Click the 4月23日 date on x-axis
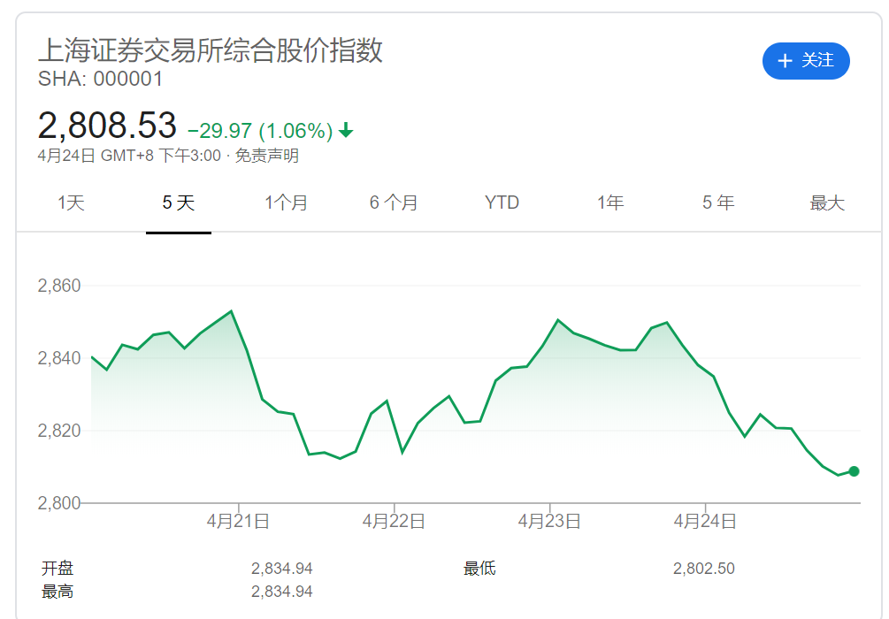 tap(549, 522)
